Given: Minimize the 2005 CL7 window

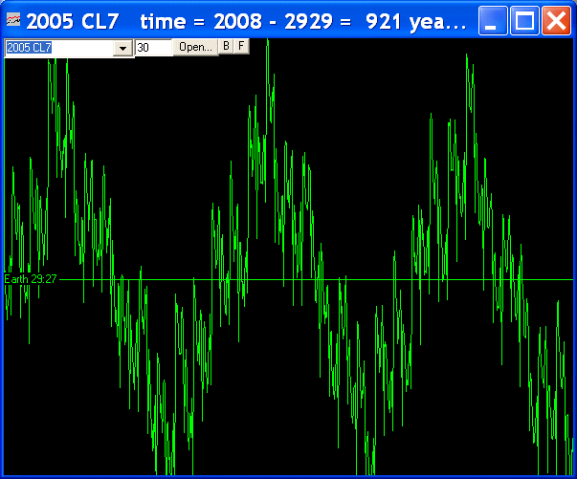Looking at the screenshot, I should [492, 21].
